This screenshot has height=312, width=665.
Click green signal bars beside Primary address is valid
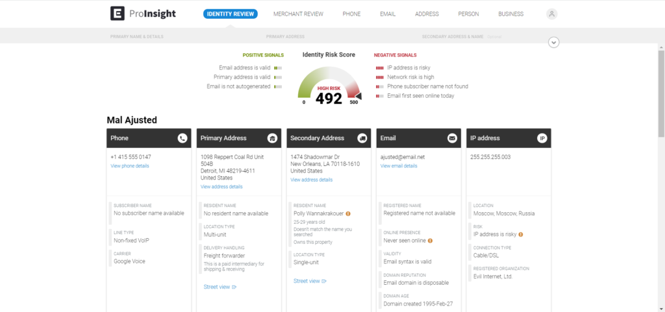click(278, 77)
